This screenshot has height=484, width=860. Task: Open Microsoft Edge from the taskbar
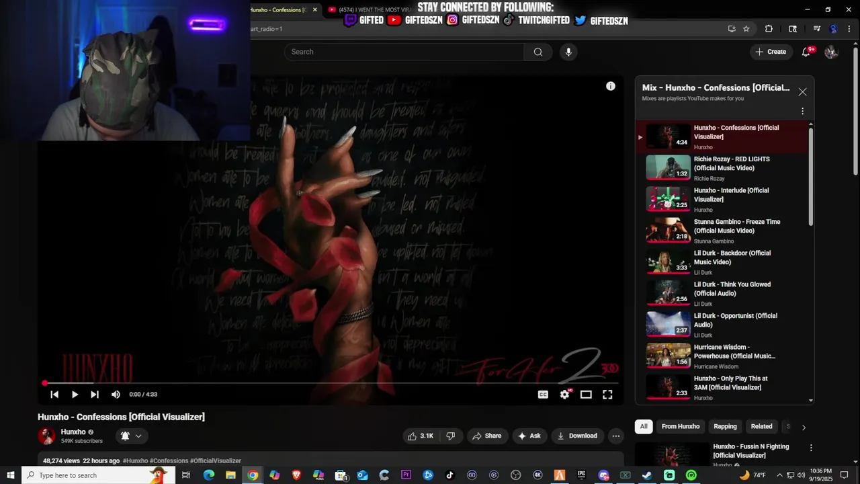(x=209, y=475)
